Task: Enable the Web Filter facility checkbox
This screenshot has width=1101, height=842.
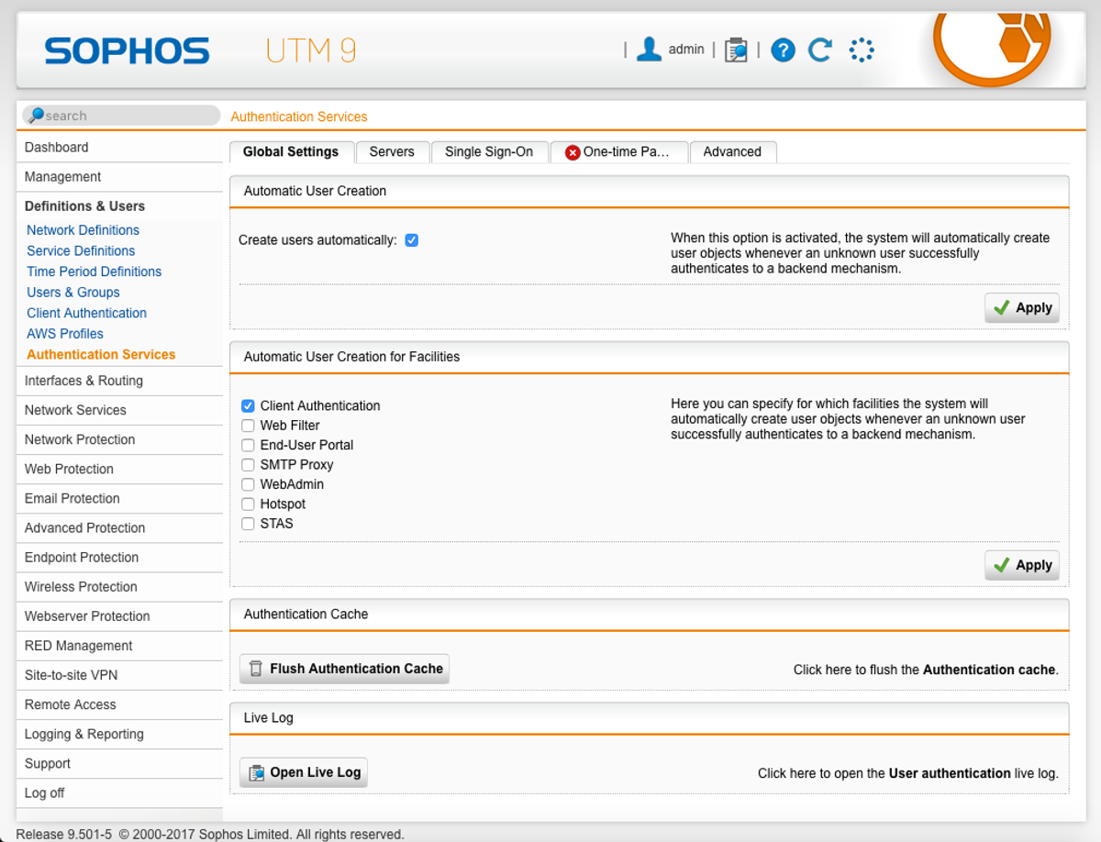Action: [x=248, y=426]
